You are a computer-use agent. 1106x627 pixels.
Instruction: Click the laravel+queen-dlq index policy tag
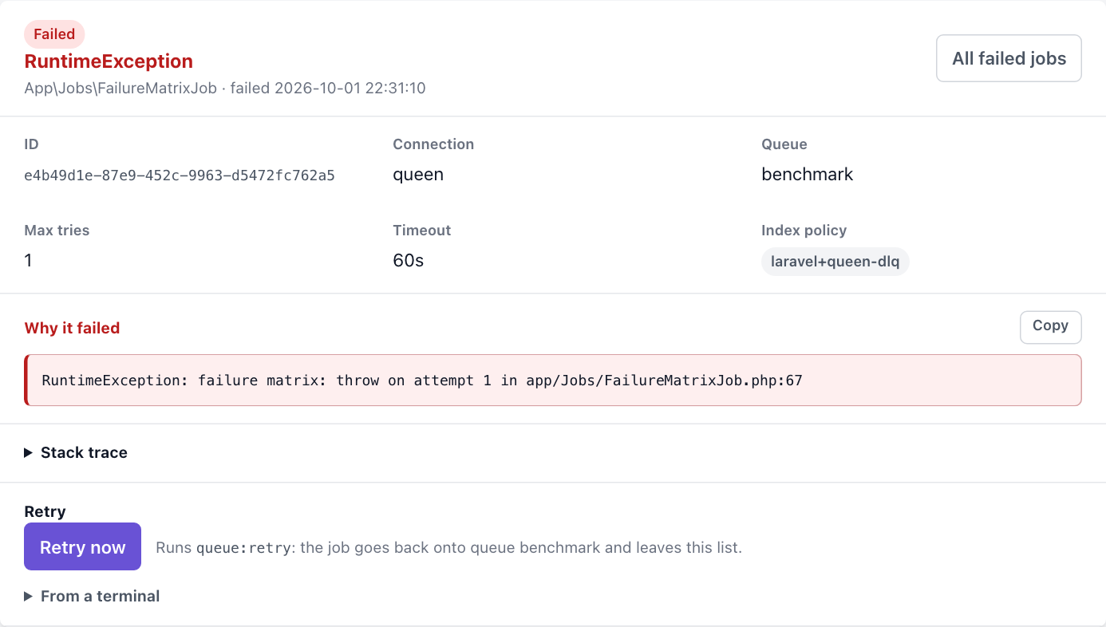[x=835, y=261]
